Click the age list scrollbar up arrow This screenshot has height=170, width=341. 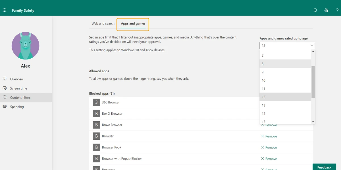[313, 51]
